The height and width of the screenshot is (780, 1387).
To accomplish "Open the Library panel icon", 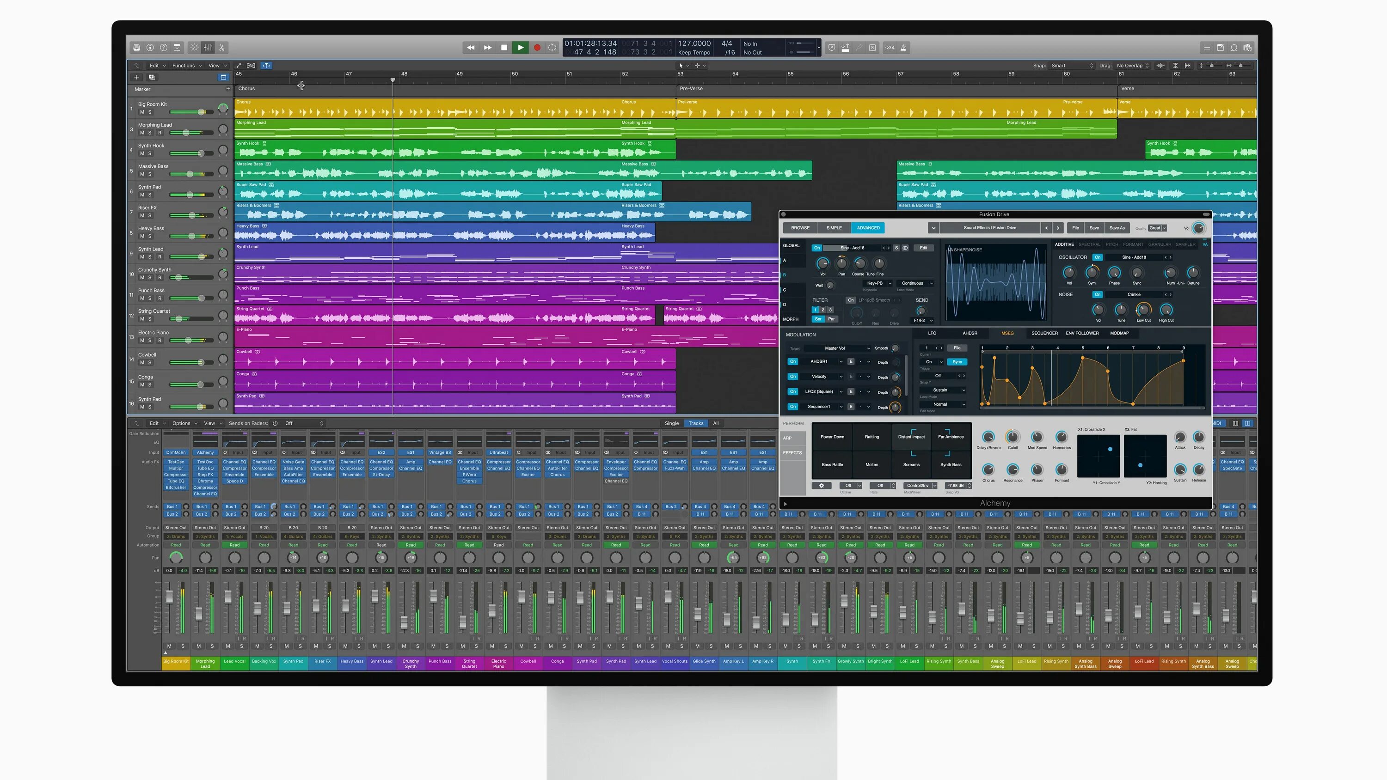I will 136,48.
